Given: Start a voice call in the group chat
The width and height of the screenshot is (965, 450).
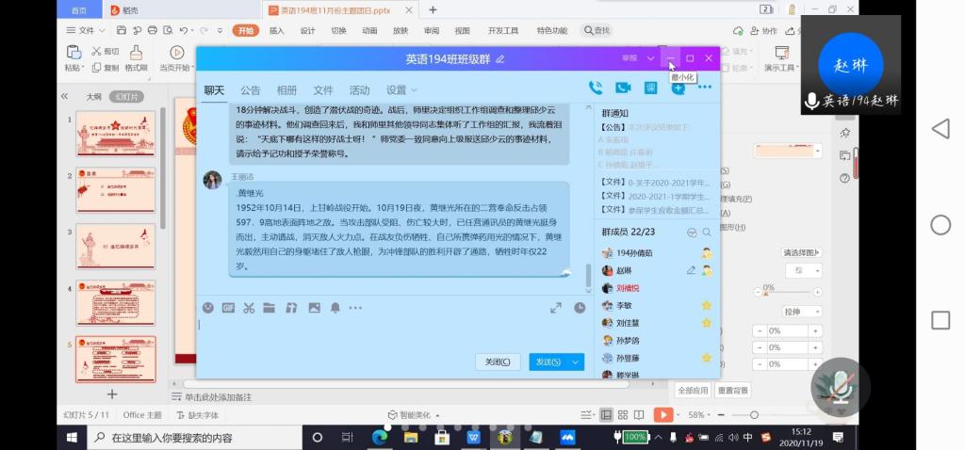Looking at the screenshot, I should [596, 88].
